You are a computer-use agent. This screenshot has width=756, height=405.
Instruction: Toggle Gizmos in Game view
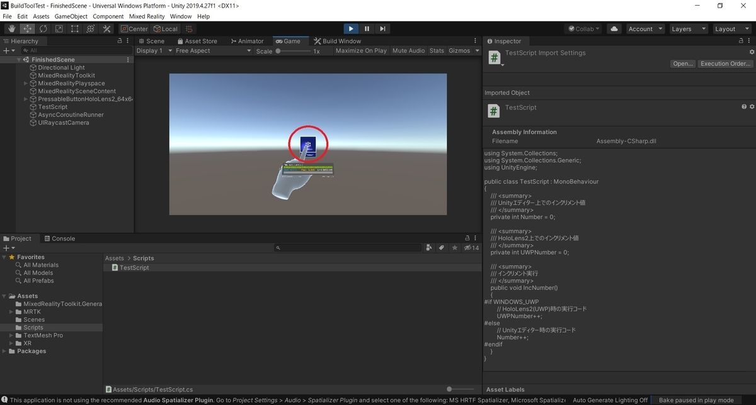459,50
